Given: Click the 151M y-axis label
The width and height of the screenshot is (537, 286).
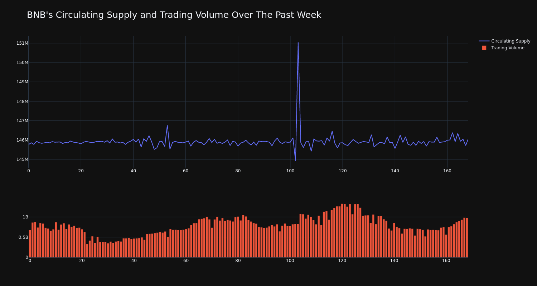Looking at the screenshot, I should point(22,43).
